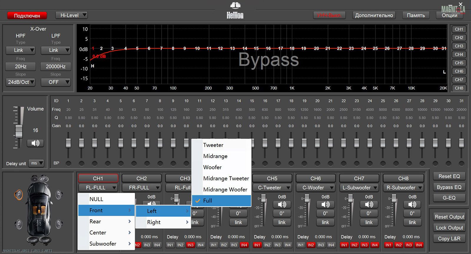Choose Right in Front submenu
Viewport: 471px width, 254px height.
(163, 222)
